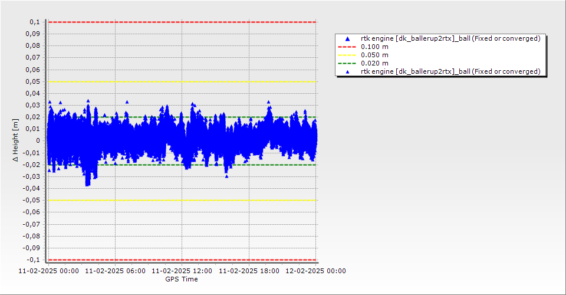Click the -0,04 height tick label
Image resolution: width=566 pixels, height=295 pixels.
31,188
